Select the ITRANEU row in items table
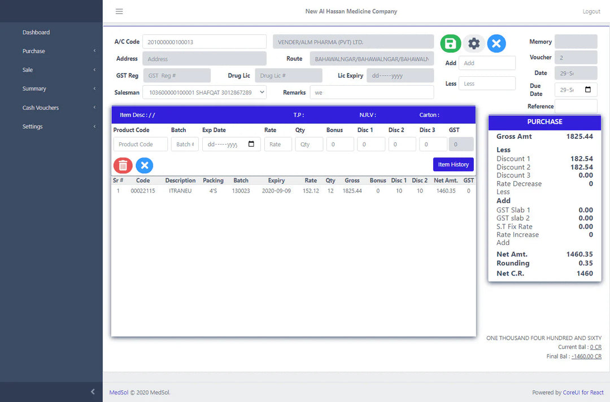Image resolution: width=610 pixels, height=402 pixels. click(180, 191)
